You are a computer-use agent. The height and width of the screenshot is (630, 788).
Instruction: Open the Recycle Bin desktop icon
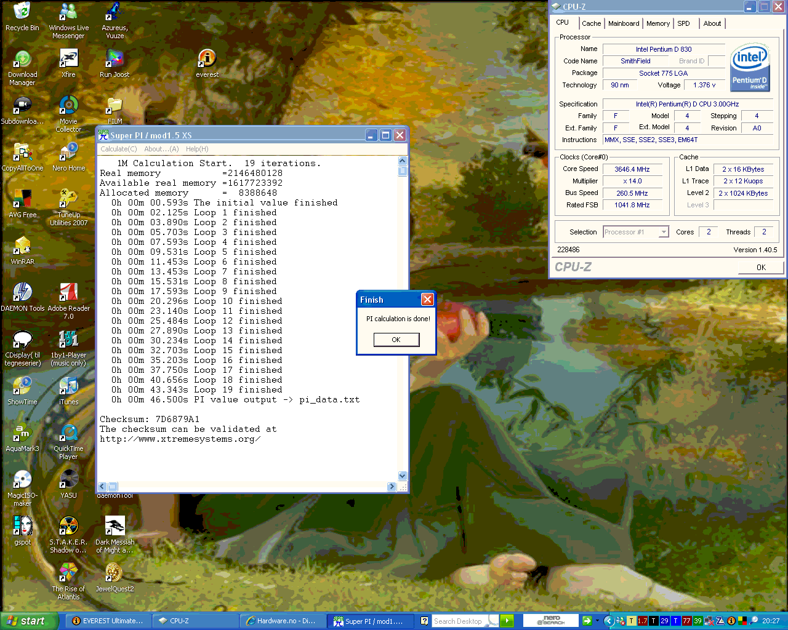[22, 17]
